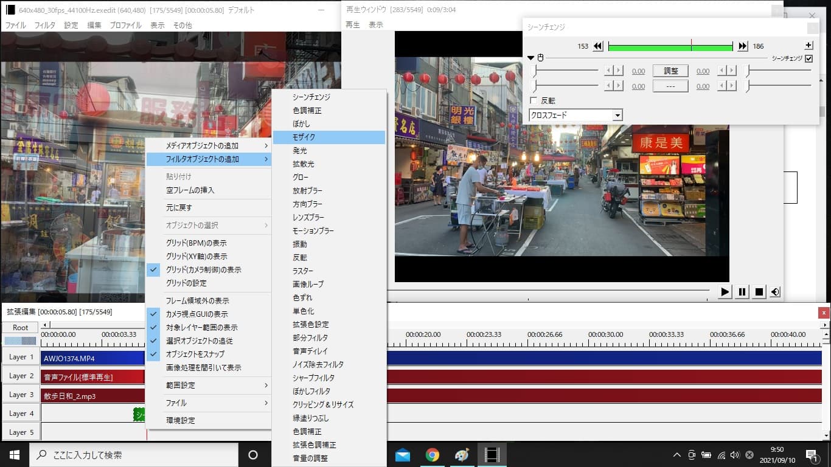Click the mouse icon in scene change panel
The width and height of the screenshot is (831, 467).
(540, 58)
